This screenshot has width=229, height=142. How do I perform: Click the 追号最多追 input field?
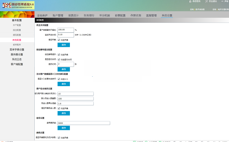tap(84, 123)
